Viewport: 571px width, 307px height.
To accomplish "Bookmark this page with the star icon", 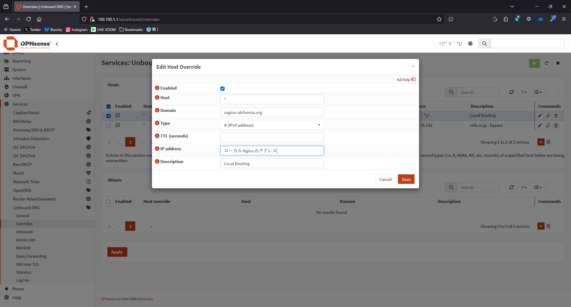I will [439, 19].
